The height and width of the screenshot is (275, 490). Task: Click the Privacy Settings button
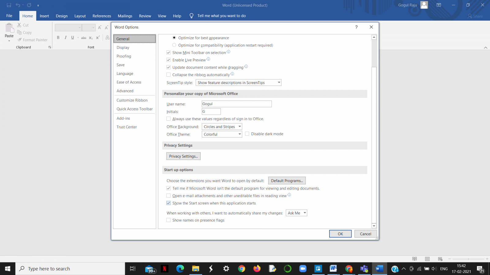pos(183,156)
